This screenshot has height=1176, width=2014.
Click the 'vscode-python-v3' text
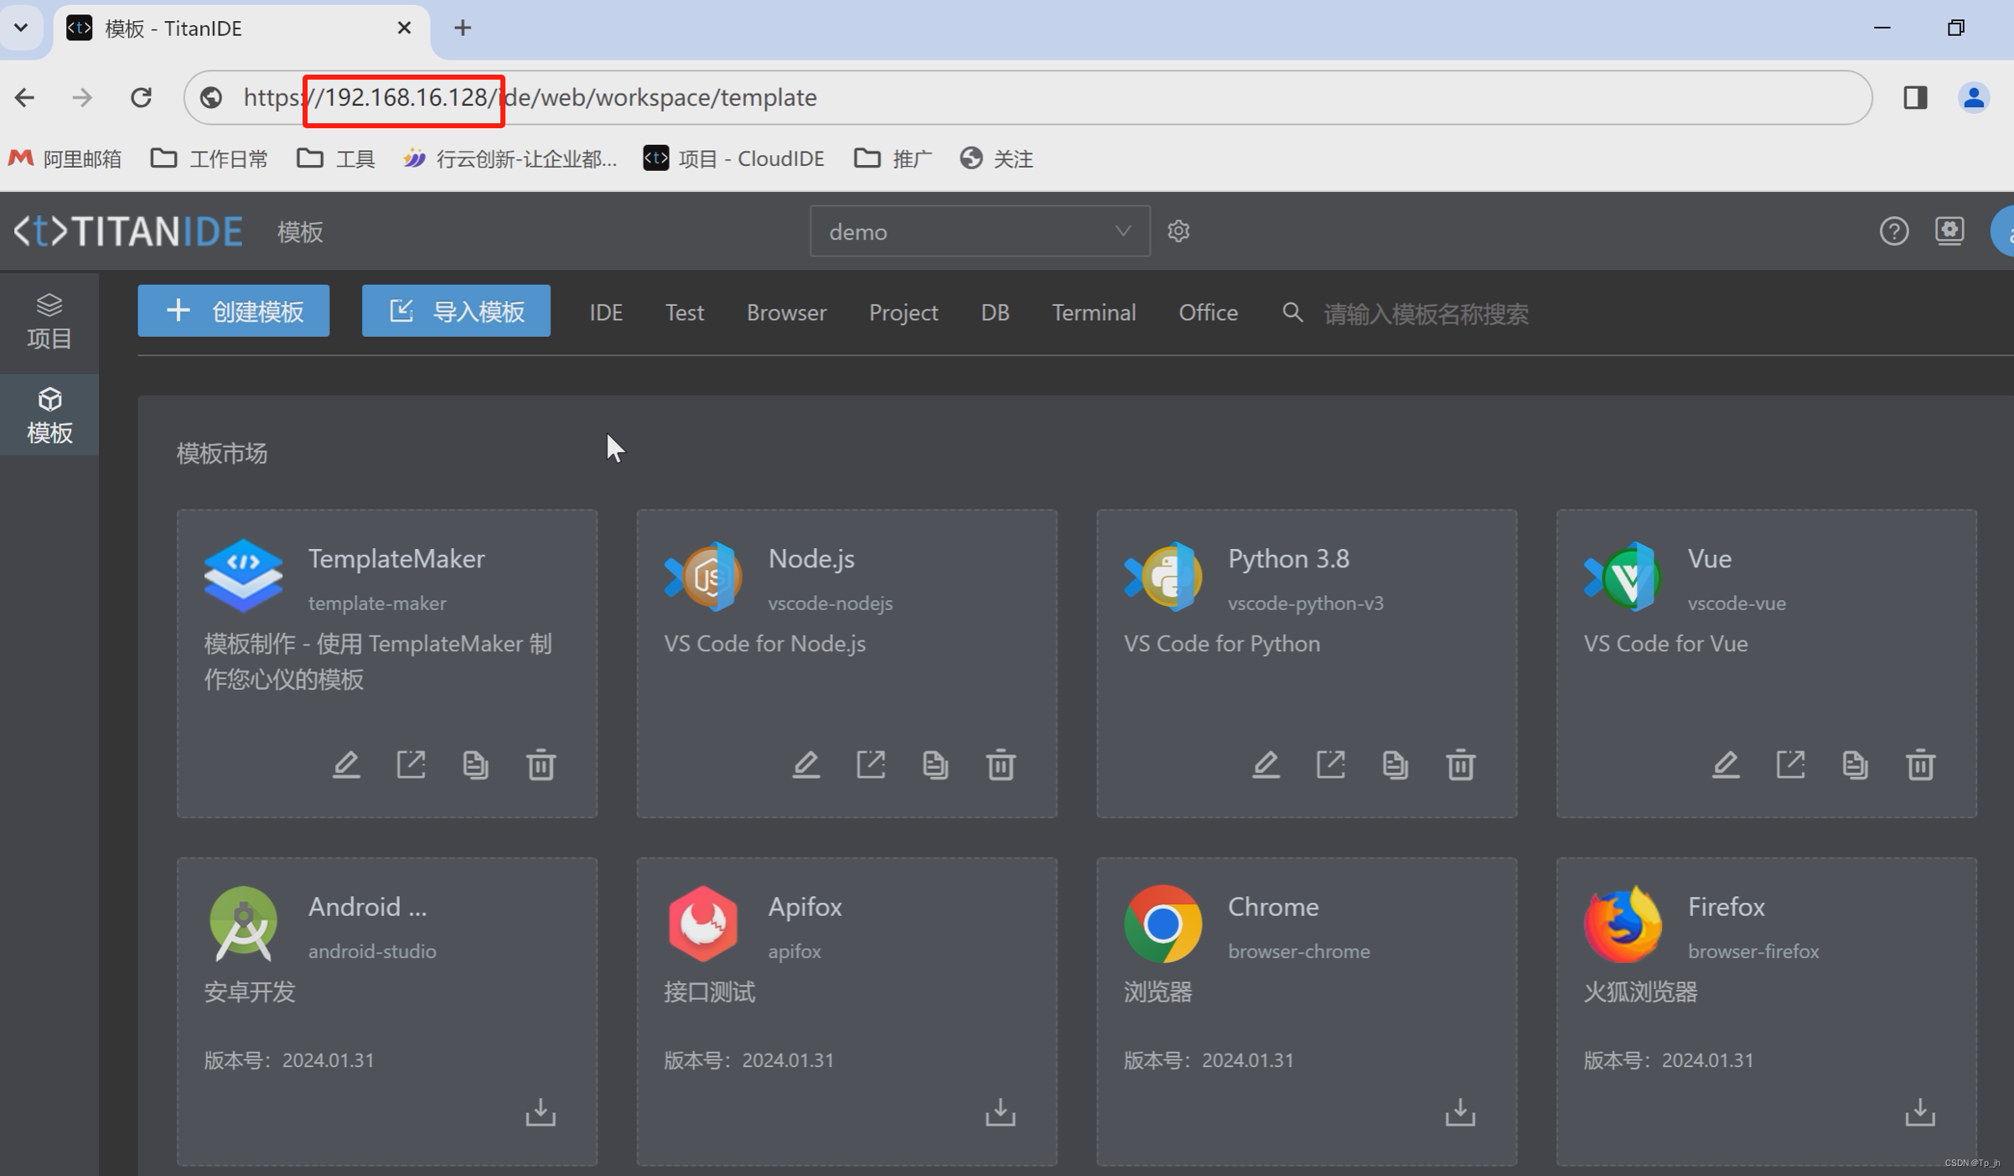pos(1306,603)
